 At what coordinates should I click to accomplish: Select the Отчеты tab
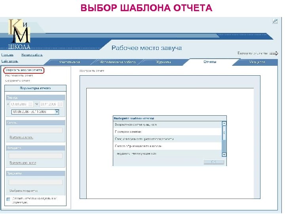click(x=210, y=62)
